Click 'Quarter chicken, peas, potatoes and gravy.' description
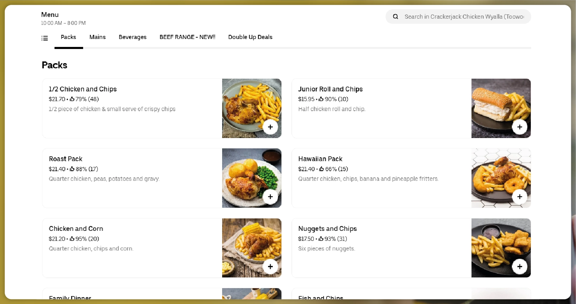 (104, 179)
